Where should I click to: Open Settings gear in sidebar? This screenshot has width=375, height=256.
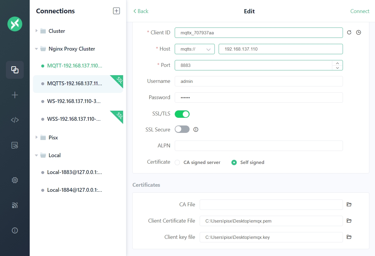pyautogui.click(x=15, y=180)
